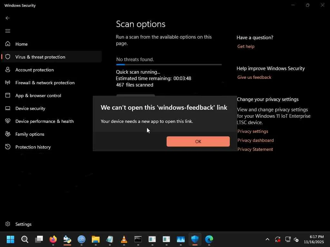Open the Privacy Statement link
This screenshot has width=330, height=247.
click(x=255, y=149)
